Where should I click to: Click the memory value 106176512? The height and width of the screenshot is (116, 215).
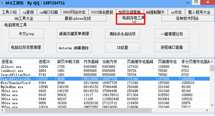point(110,95)
